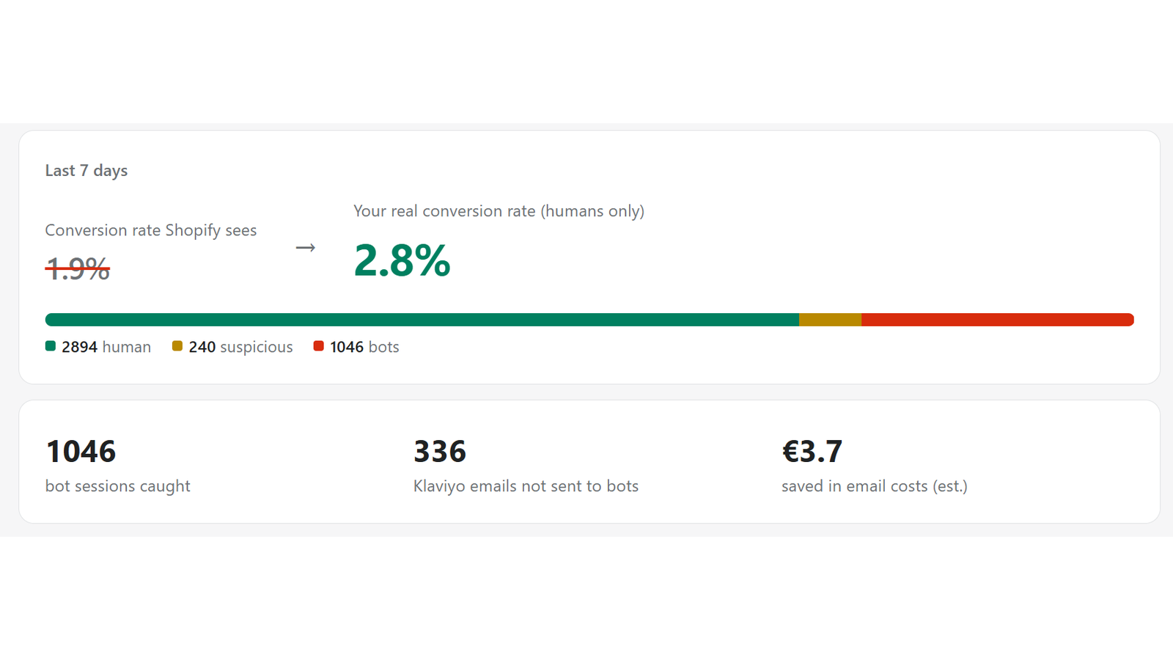Image resolution: width=1173 pixels, height=660 pixels.
Task: Click the arrow between conversion rates
Action: [306, 248]
